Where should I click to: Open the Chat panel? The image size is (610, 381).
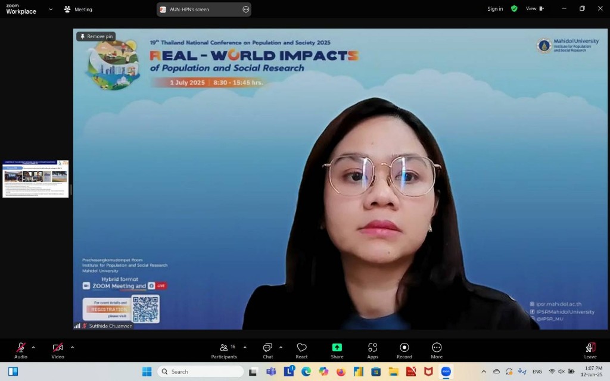pyautogui.click(x=267, y=351)
